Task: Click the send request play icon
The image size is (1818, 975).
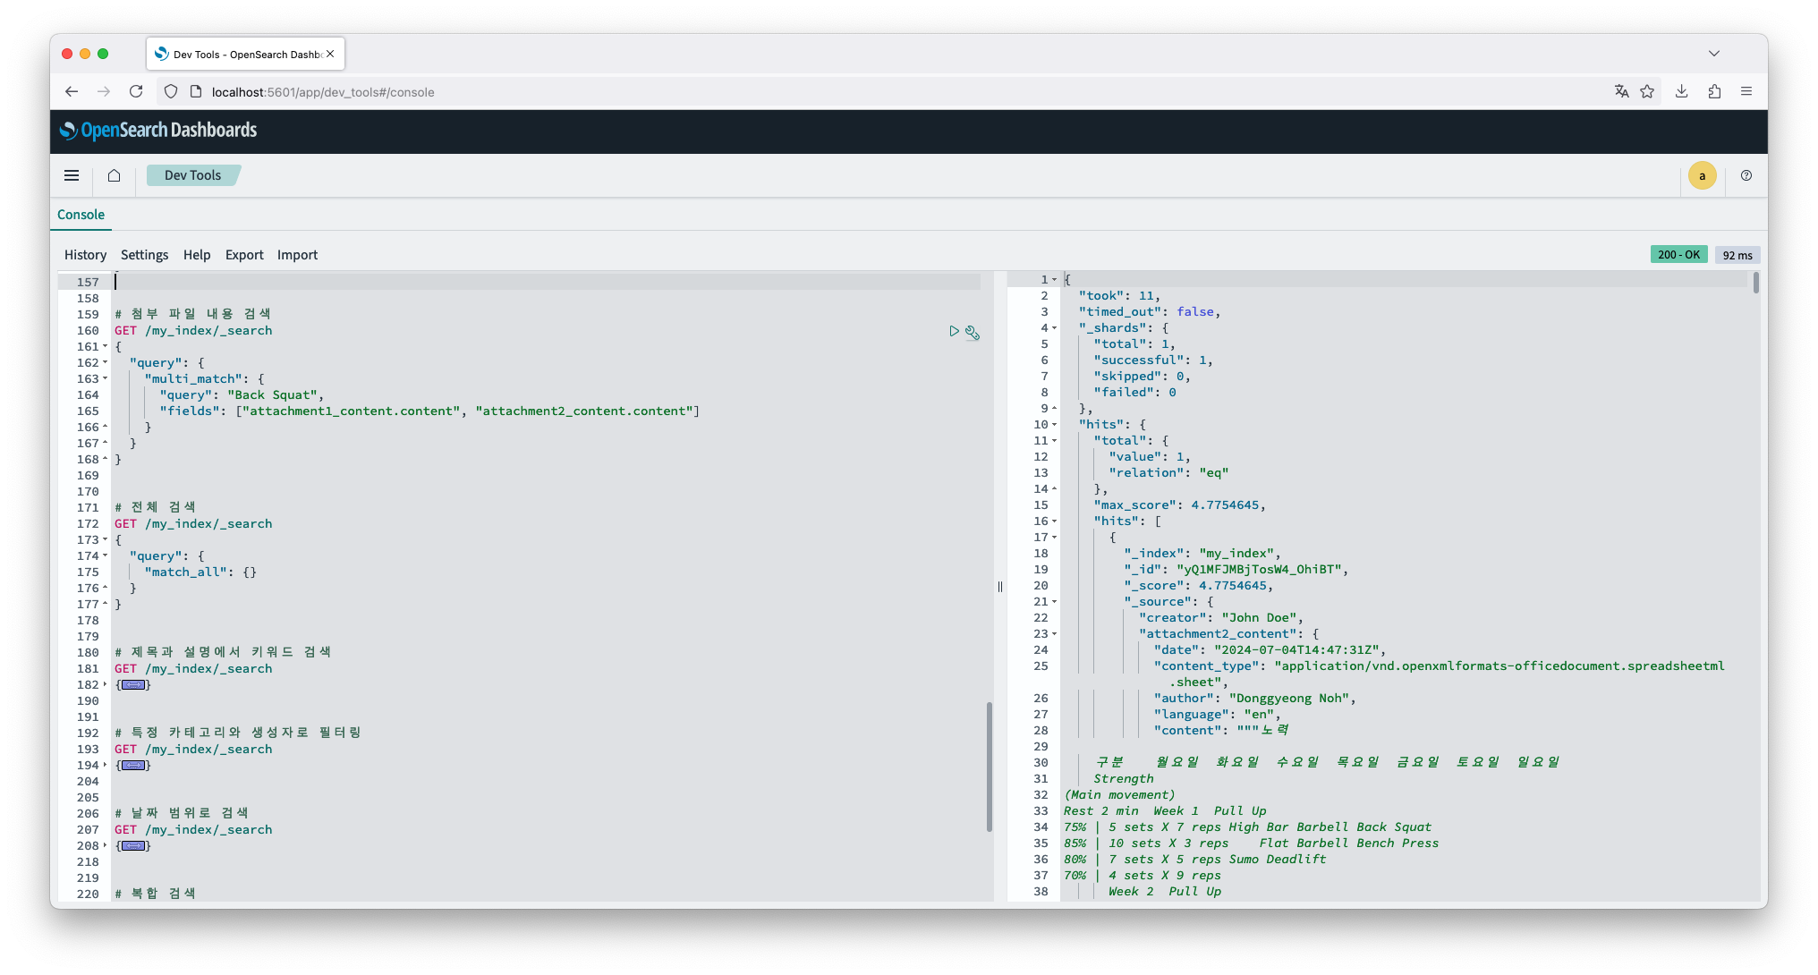Action: pyautogui.click(x=954, y=331)
